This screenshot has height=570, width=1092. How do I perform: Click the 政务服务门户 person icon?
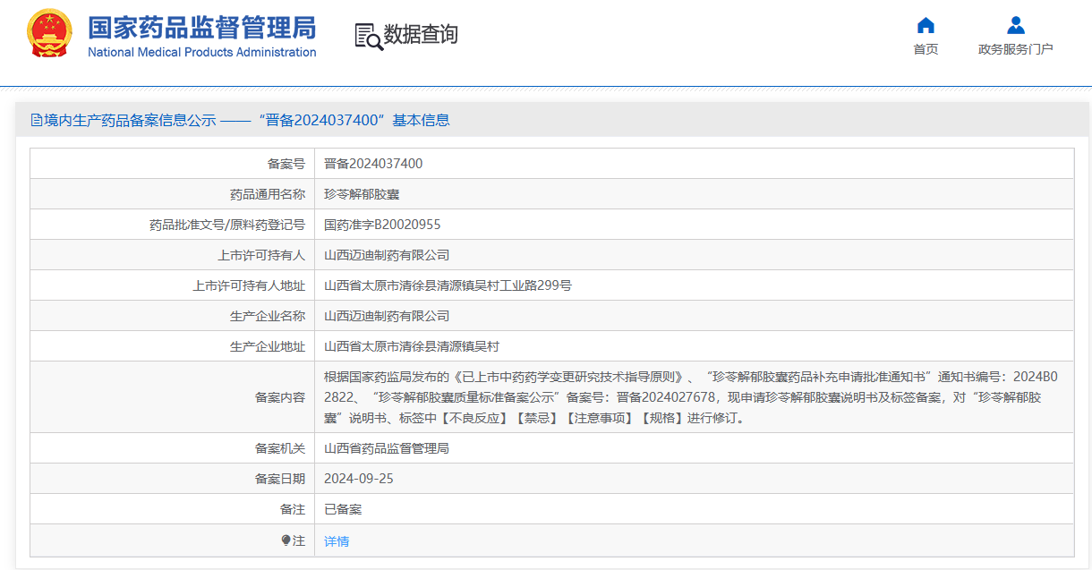1015,25
